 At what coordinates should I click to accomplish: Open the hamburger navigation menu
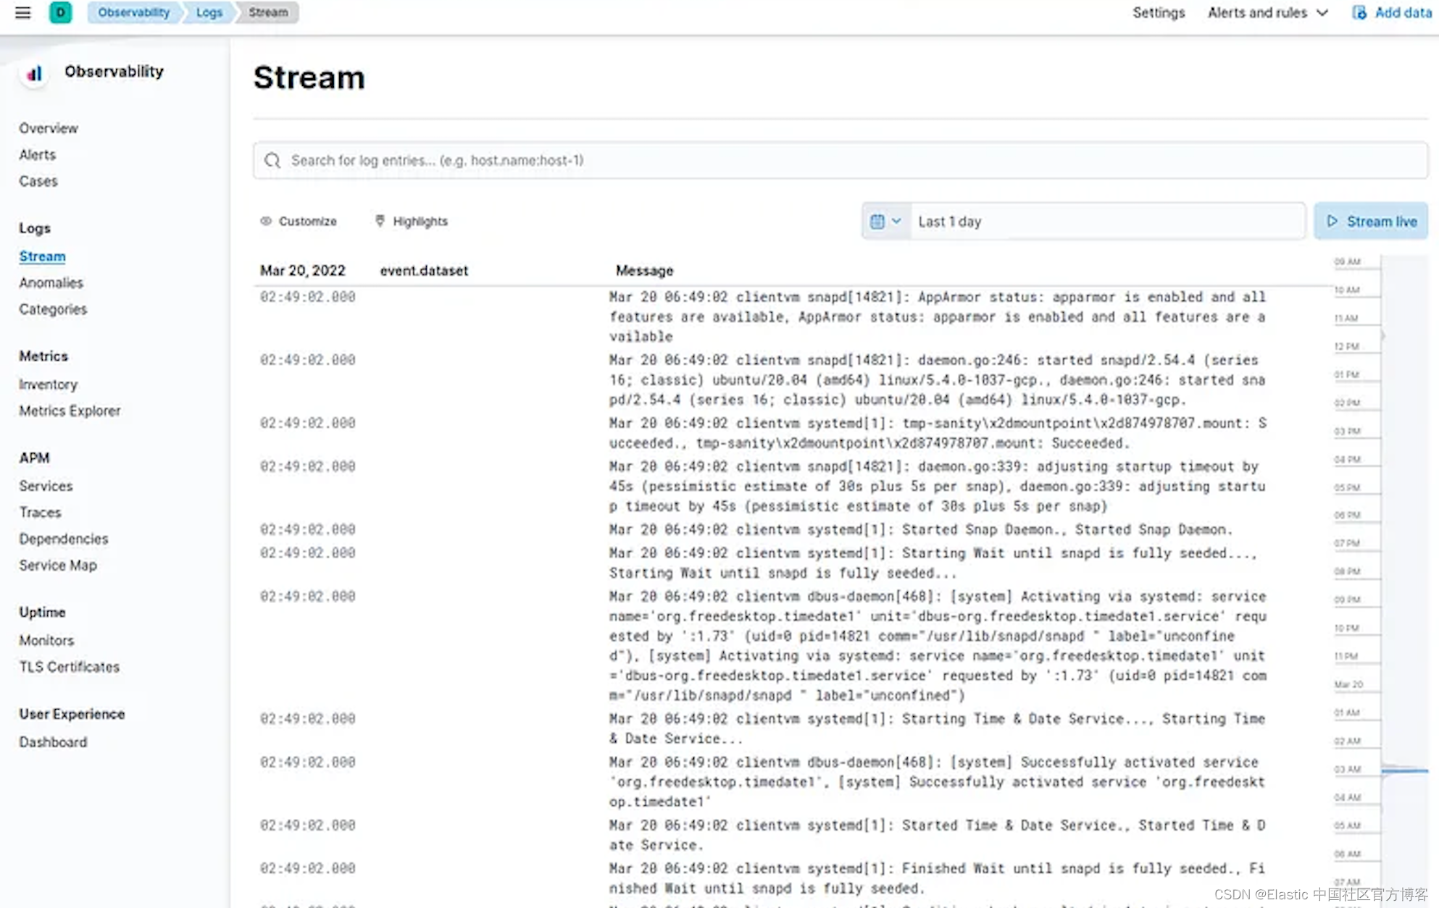coord(22,12)
